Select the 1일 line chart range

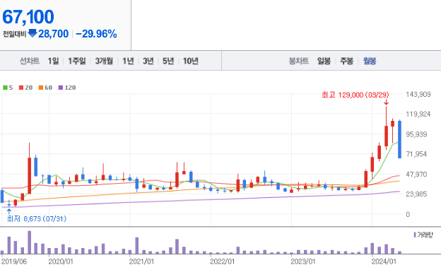coord(53,61)
